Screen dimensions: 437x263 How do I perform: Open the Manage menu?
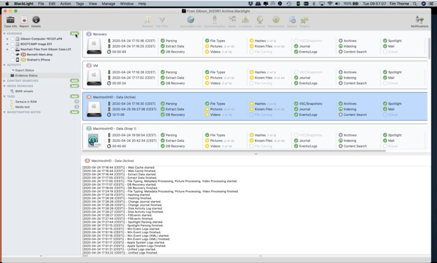pos(108,3)
